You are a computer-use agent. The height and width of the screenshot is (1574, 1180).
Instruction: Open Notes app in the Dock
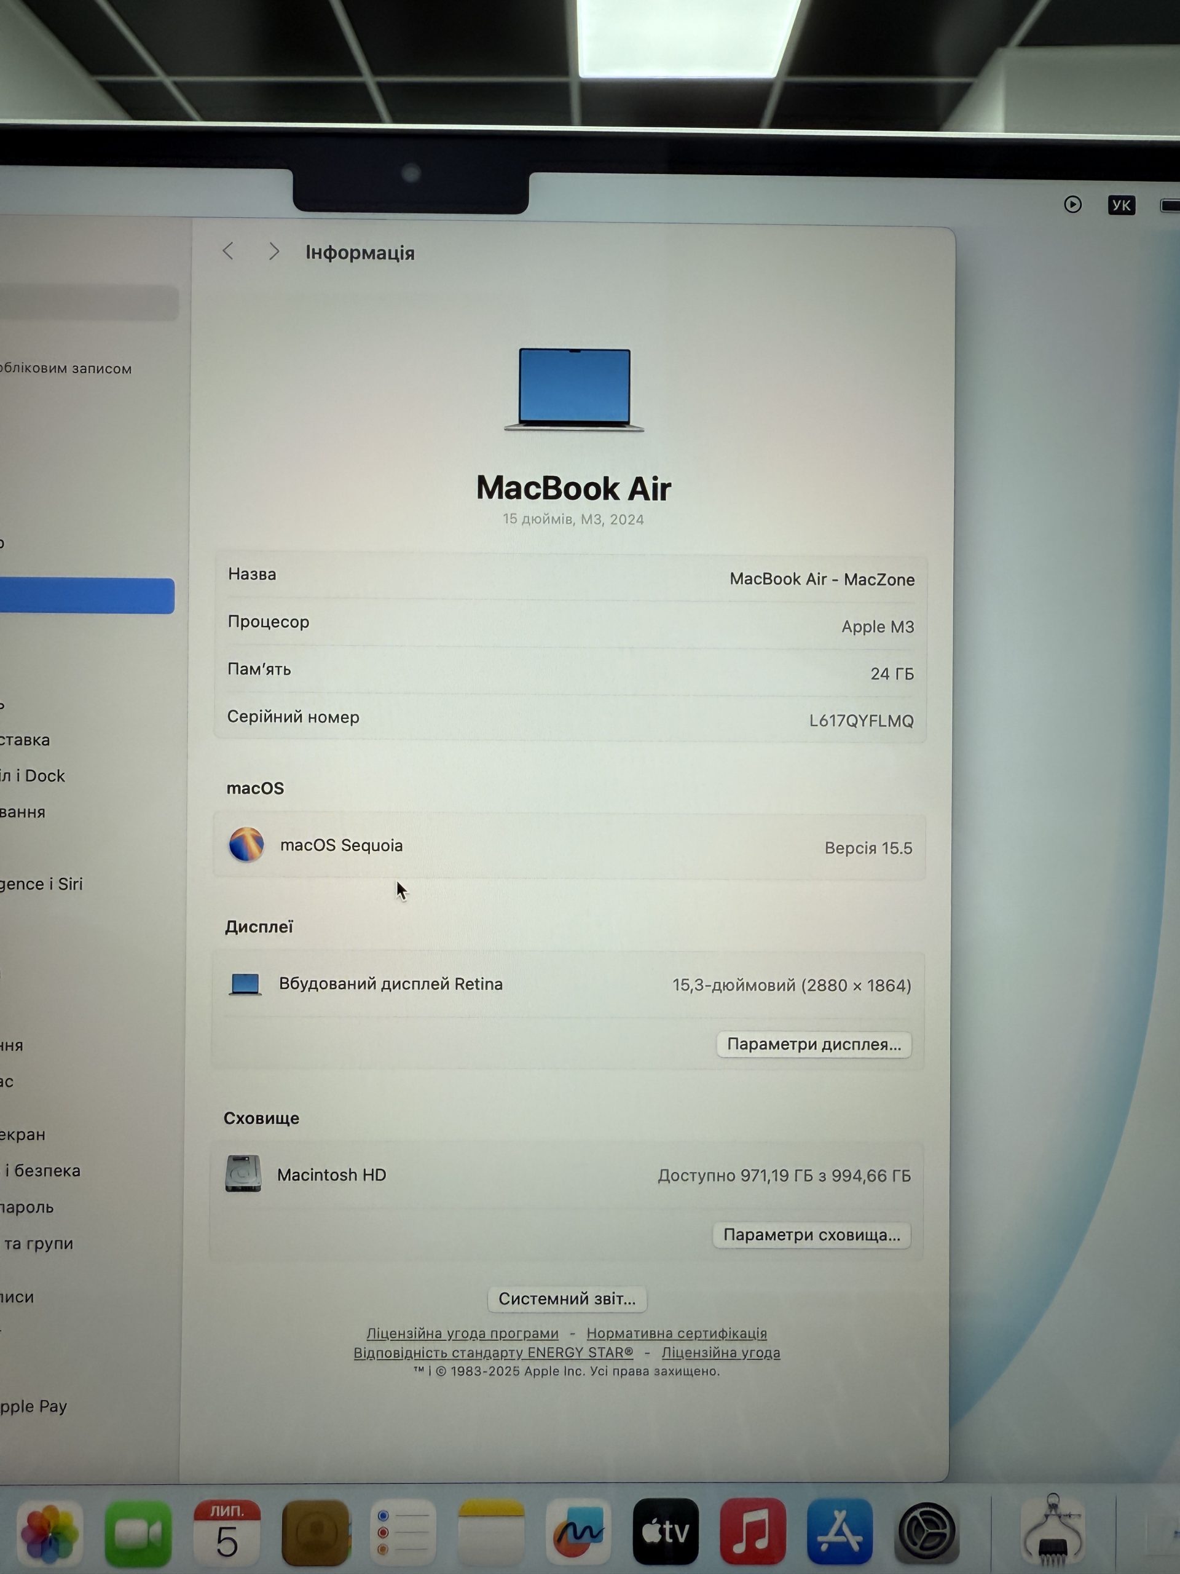click(x=492, y=1532)
